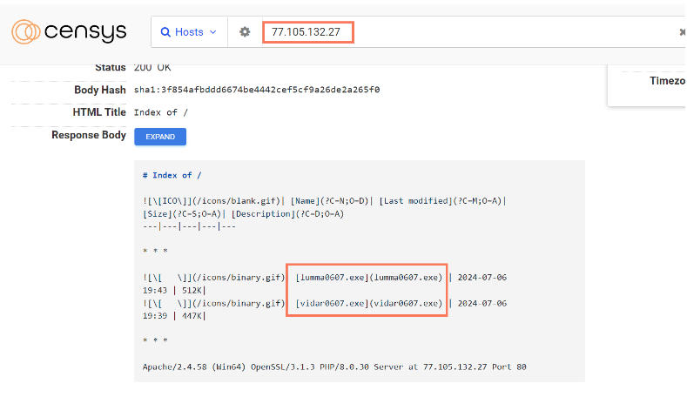This screenshot has height=397, width=687.
Task: Click the 512K file size text
Action: 191,290
